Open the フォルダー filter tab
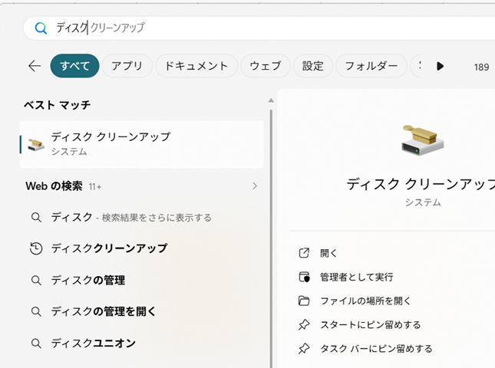495x368 pixels. [371, 66]
